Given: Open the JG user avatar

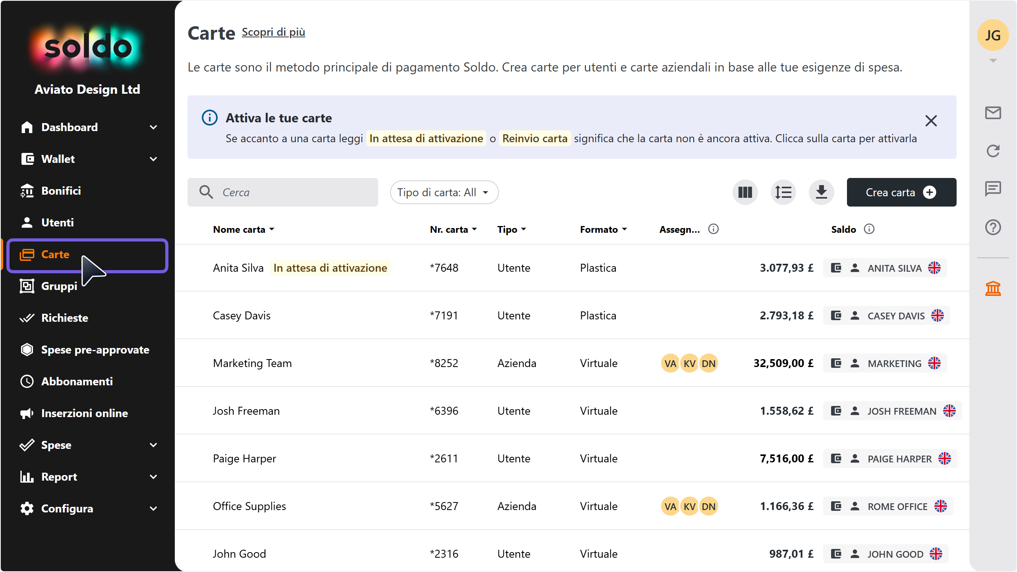Looking at the screenshot, I should [x=993, y=35].
